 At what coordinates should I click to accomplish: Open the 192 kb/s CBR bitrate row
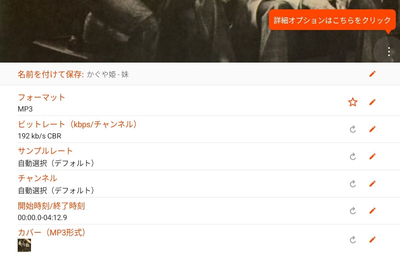click(200, 129)
